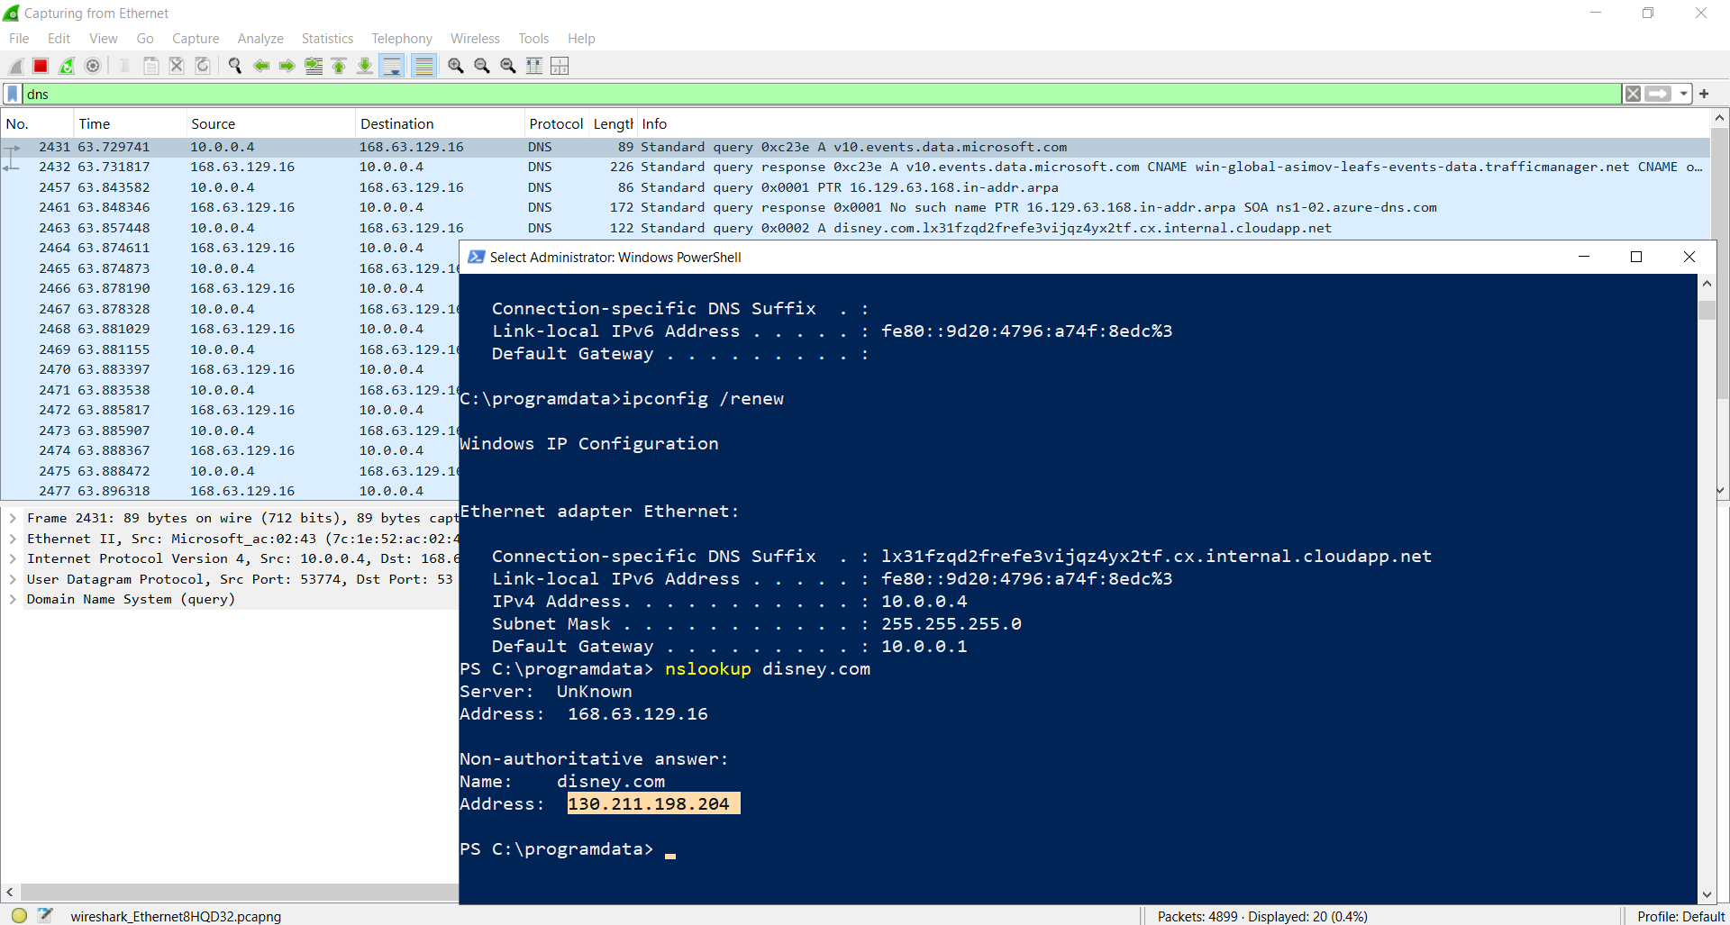
Task: Click the Profile: Default status entry
Action: 1680,916
